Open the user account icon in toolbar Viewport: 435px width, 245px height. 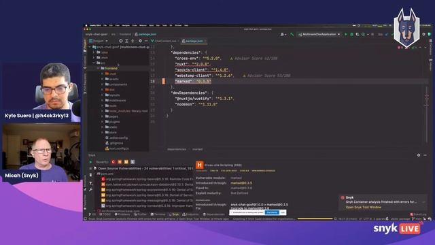tap(283, 35)
